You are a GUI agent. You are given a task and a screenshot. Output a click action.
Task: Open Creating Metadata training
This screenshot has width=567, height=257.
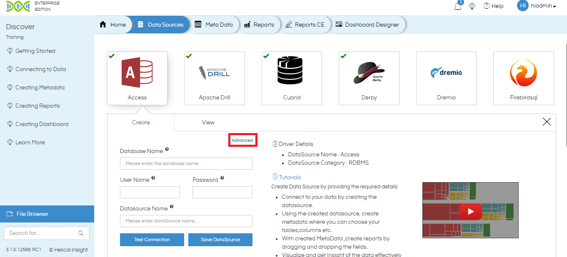40,87
